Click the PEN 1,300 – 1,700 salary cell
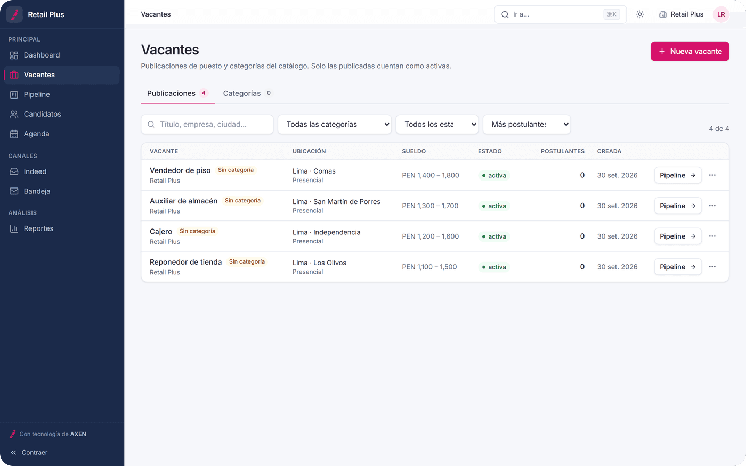 (x=430, y=206)
